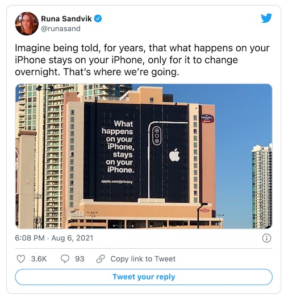Click the 3.6K likes count
The width and height of the screenshot is (284, 300).
[x=39, y=259]
